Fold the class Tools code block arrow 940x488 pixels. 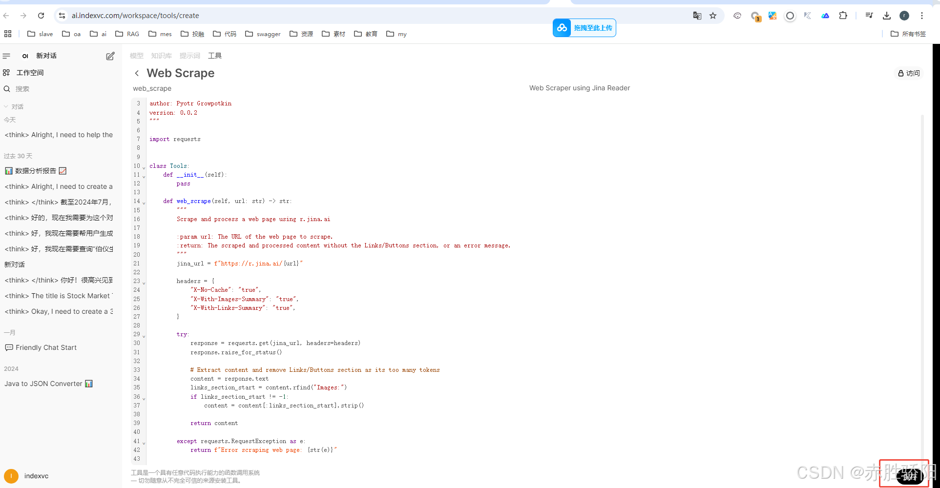pos(144,167)
